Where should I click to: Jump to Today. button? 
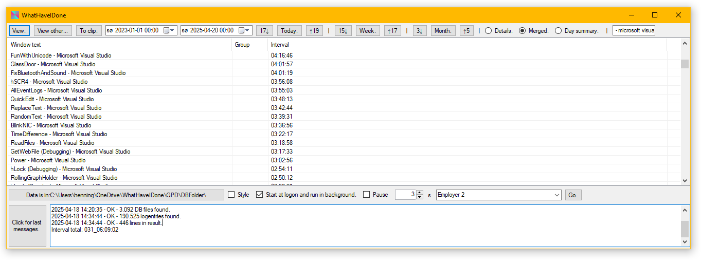(x=290, y=31)
